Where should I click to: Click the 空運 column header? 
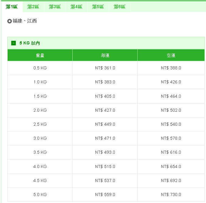(x=171, y=55)
